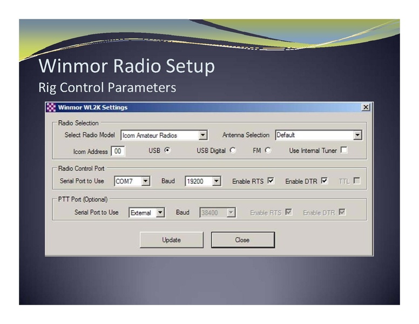Expand the Antenna Selection dropdown
Viewport: 419px width, 324px height.
point(357,135)
